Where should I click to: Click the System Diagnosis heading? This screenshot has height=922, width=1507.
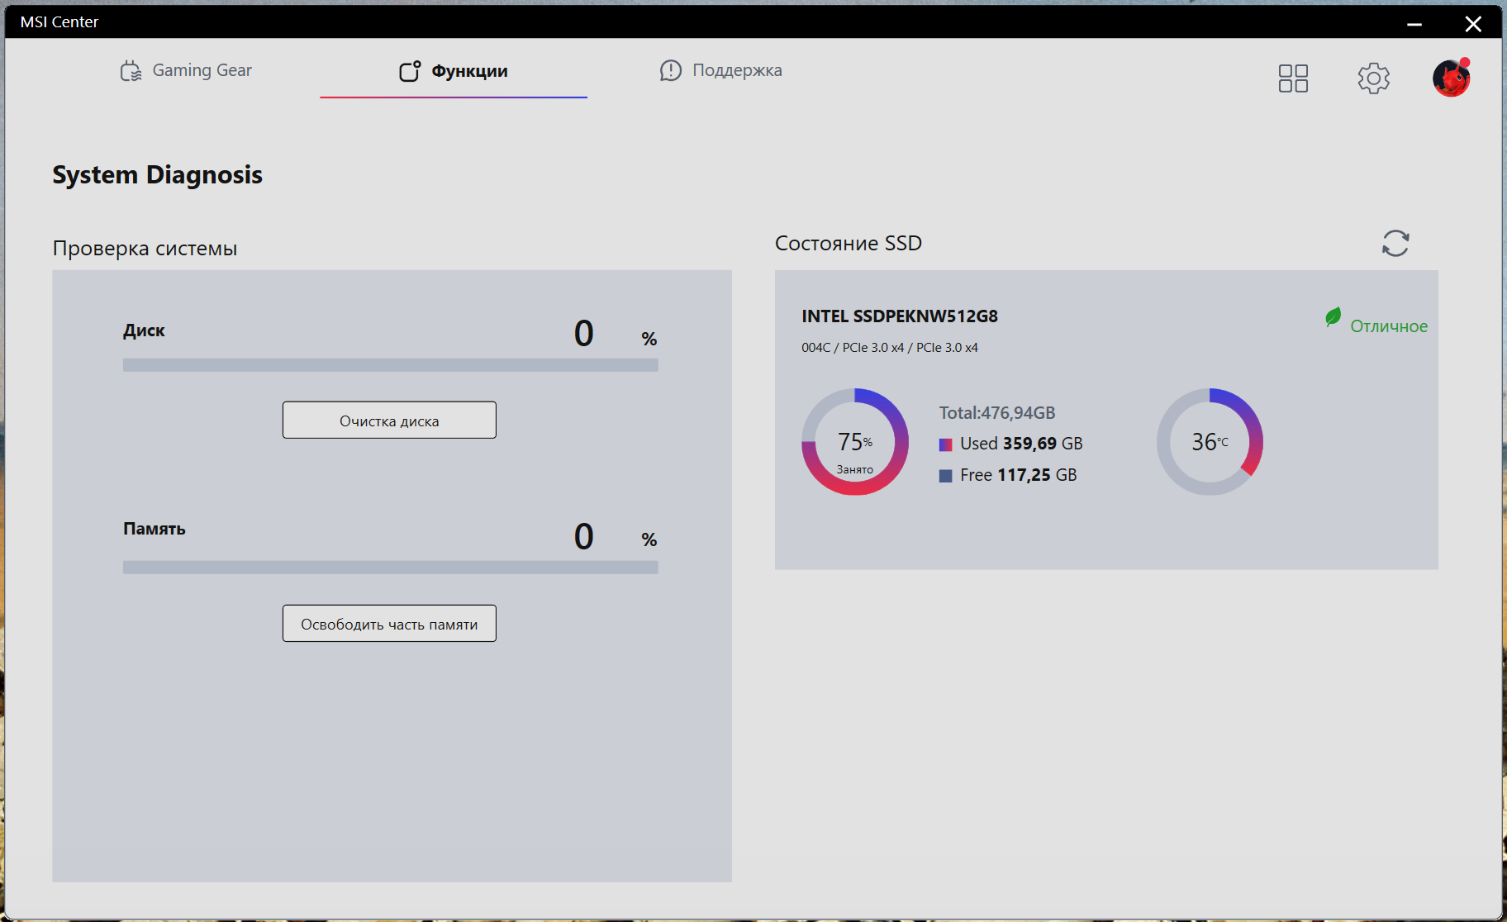[x=158, y=175]
